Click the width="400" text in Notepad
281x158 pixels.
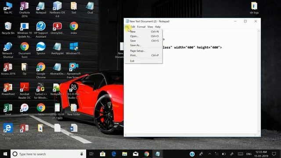184,47
